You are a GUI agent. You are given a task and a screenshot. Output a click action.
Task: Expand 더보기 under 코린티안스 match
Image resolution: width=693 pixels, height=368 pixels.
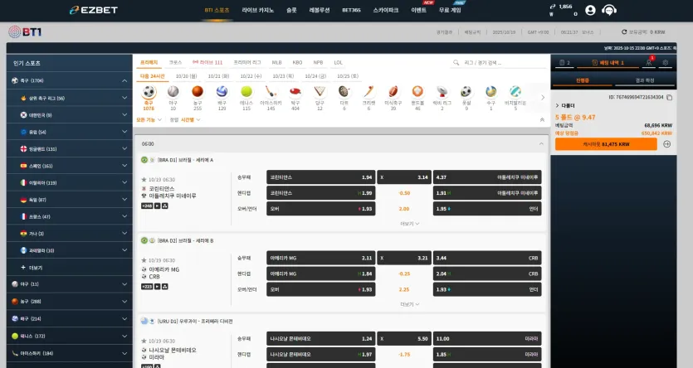pos(410,224)
